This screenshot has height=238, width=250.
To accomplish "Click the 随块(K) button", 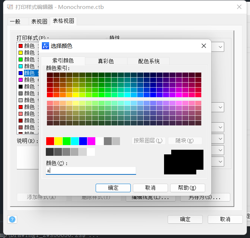I will [x=185, y=141].
